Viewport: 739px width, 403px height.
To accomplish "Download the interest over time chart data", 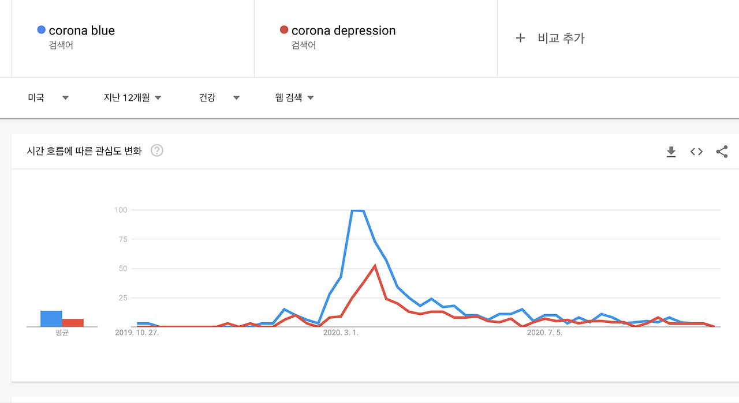I will (671, 152).
